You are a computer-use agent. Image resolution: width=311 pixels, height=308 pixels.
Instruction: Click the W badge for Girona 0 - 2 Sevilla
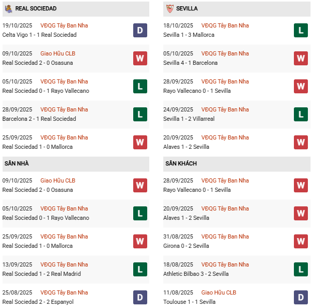click(301, 241)
